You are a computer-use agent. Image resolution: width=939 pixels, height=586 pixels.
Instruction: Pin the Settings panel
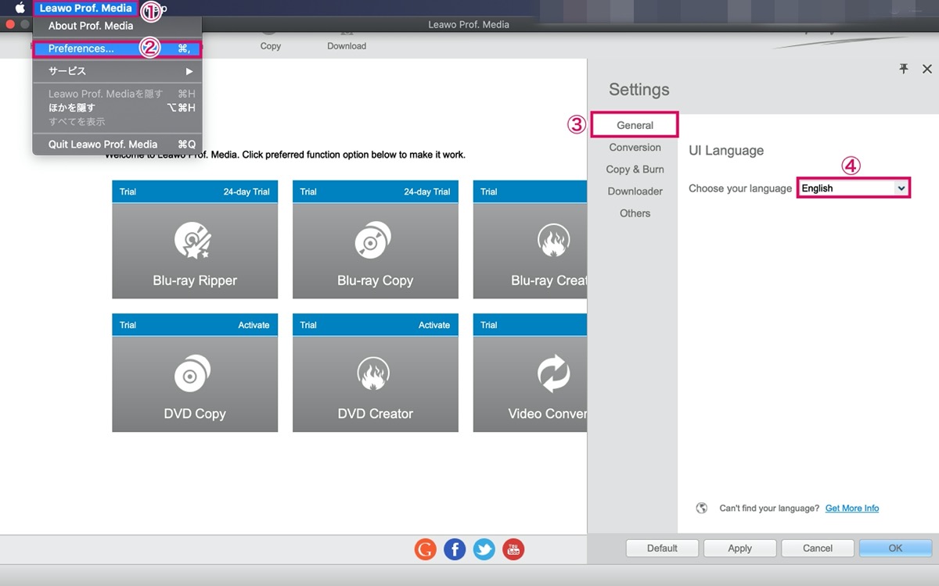click(x=904, y=70)
